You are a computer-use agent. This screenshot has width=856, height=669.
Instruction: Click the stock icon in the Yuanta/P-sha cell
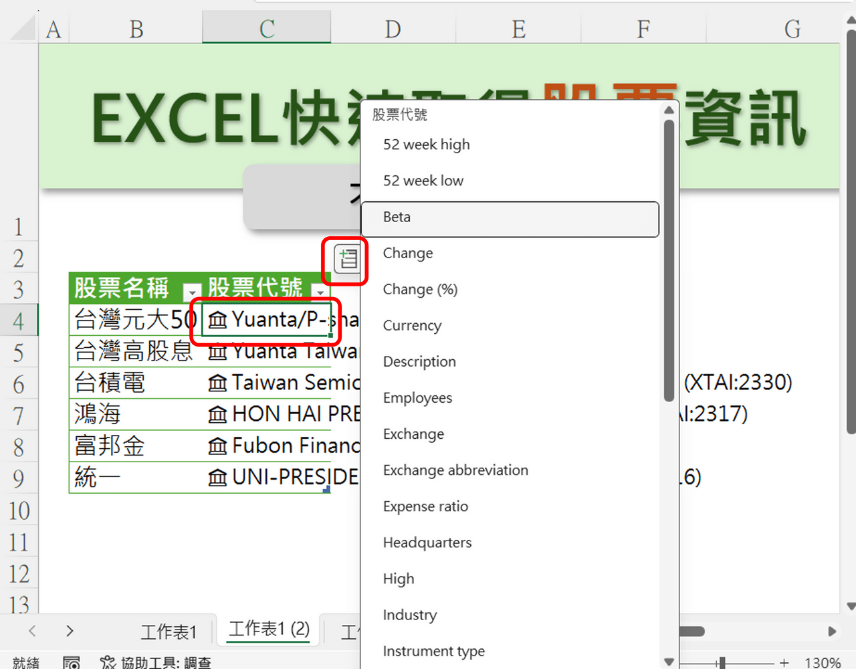pos(217,320)
